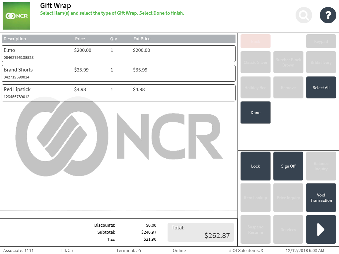The image size is (339, 254).
Task: Open Price Inquiry button
Action: click(x=288, y=198)
